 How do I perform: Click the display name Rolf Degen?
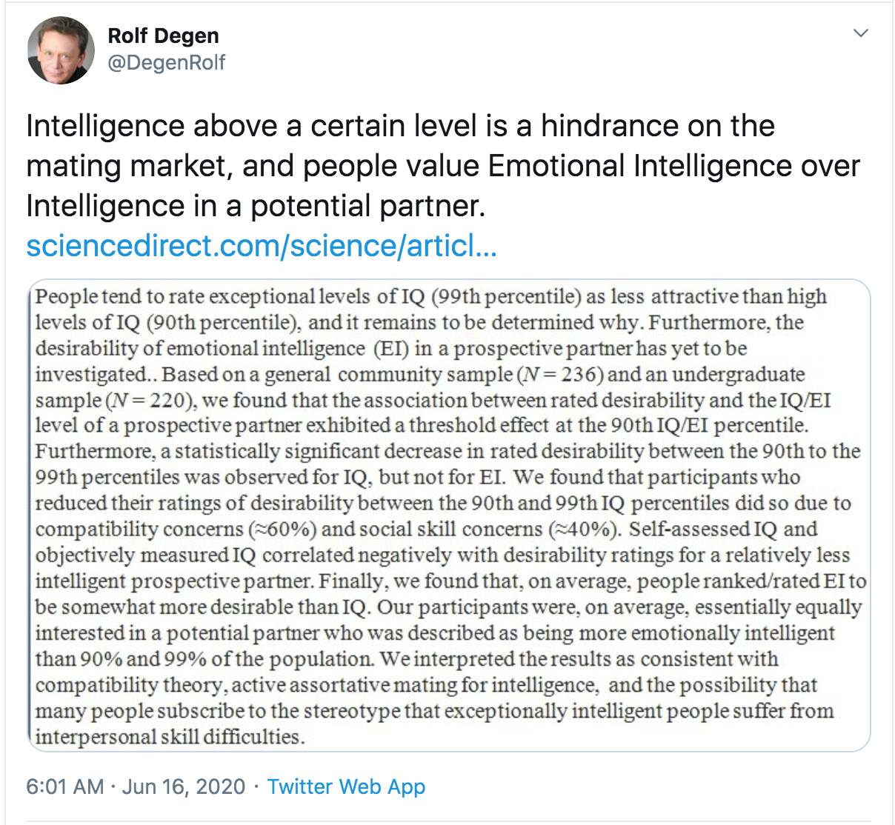coord(163,36)
